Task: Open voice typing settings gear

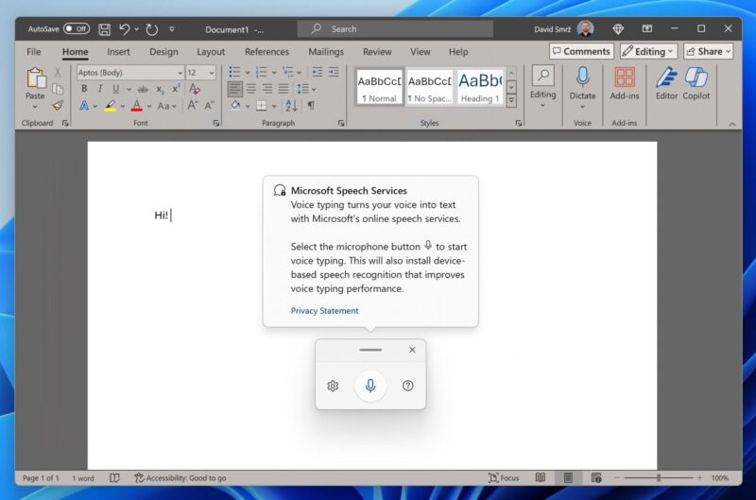Action: tap(333, 386)
